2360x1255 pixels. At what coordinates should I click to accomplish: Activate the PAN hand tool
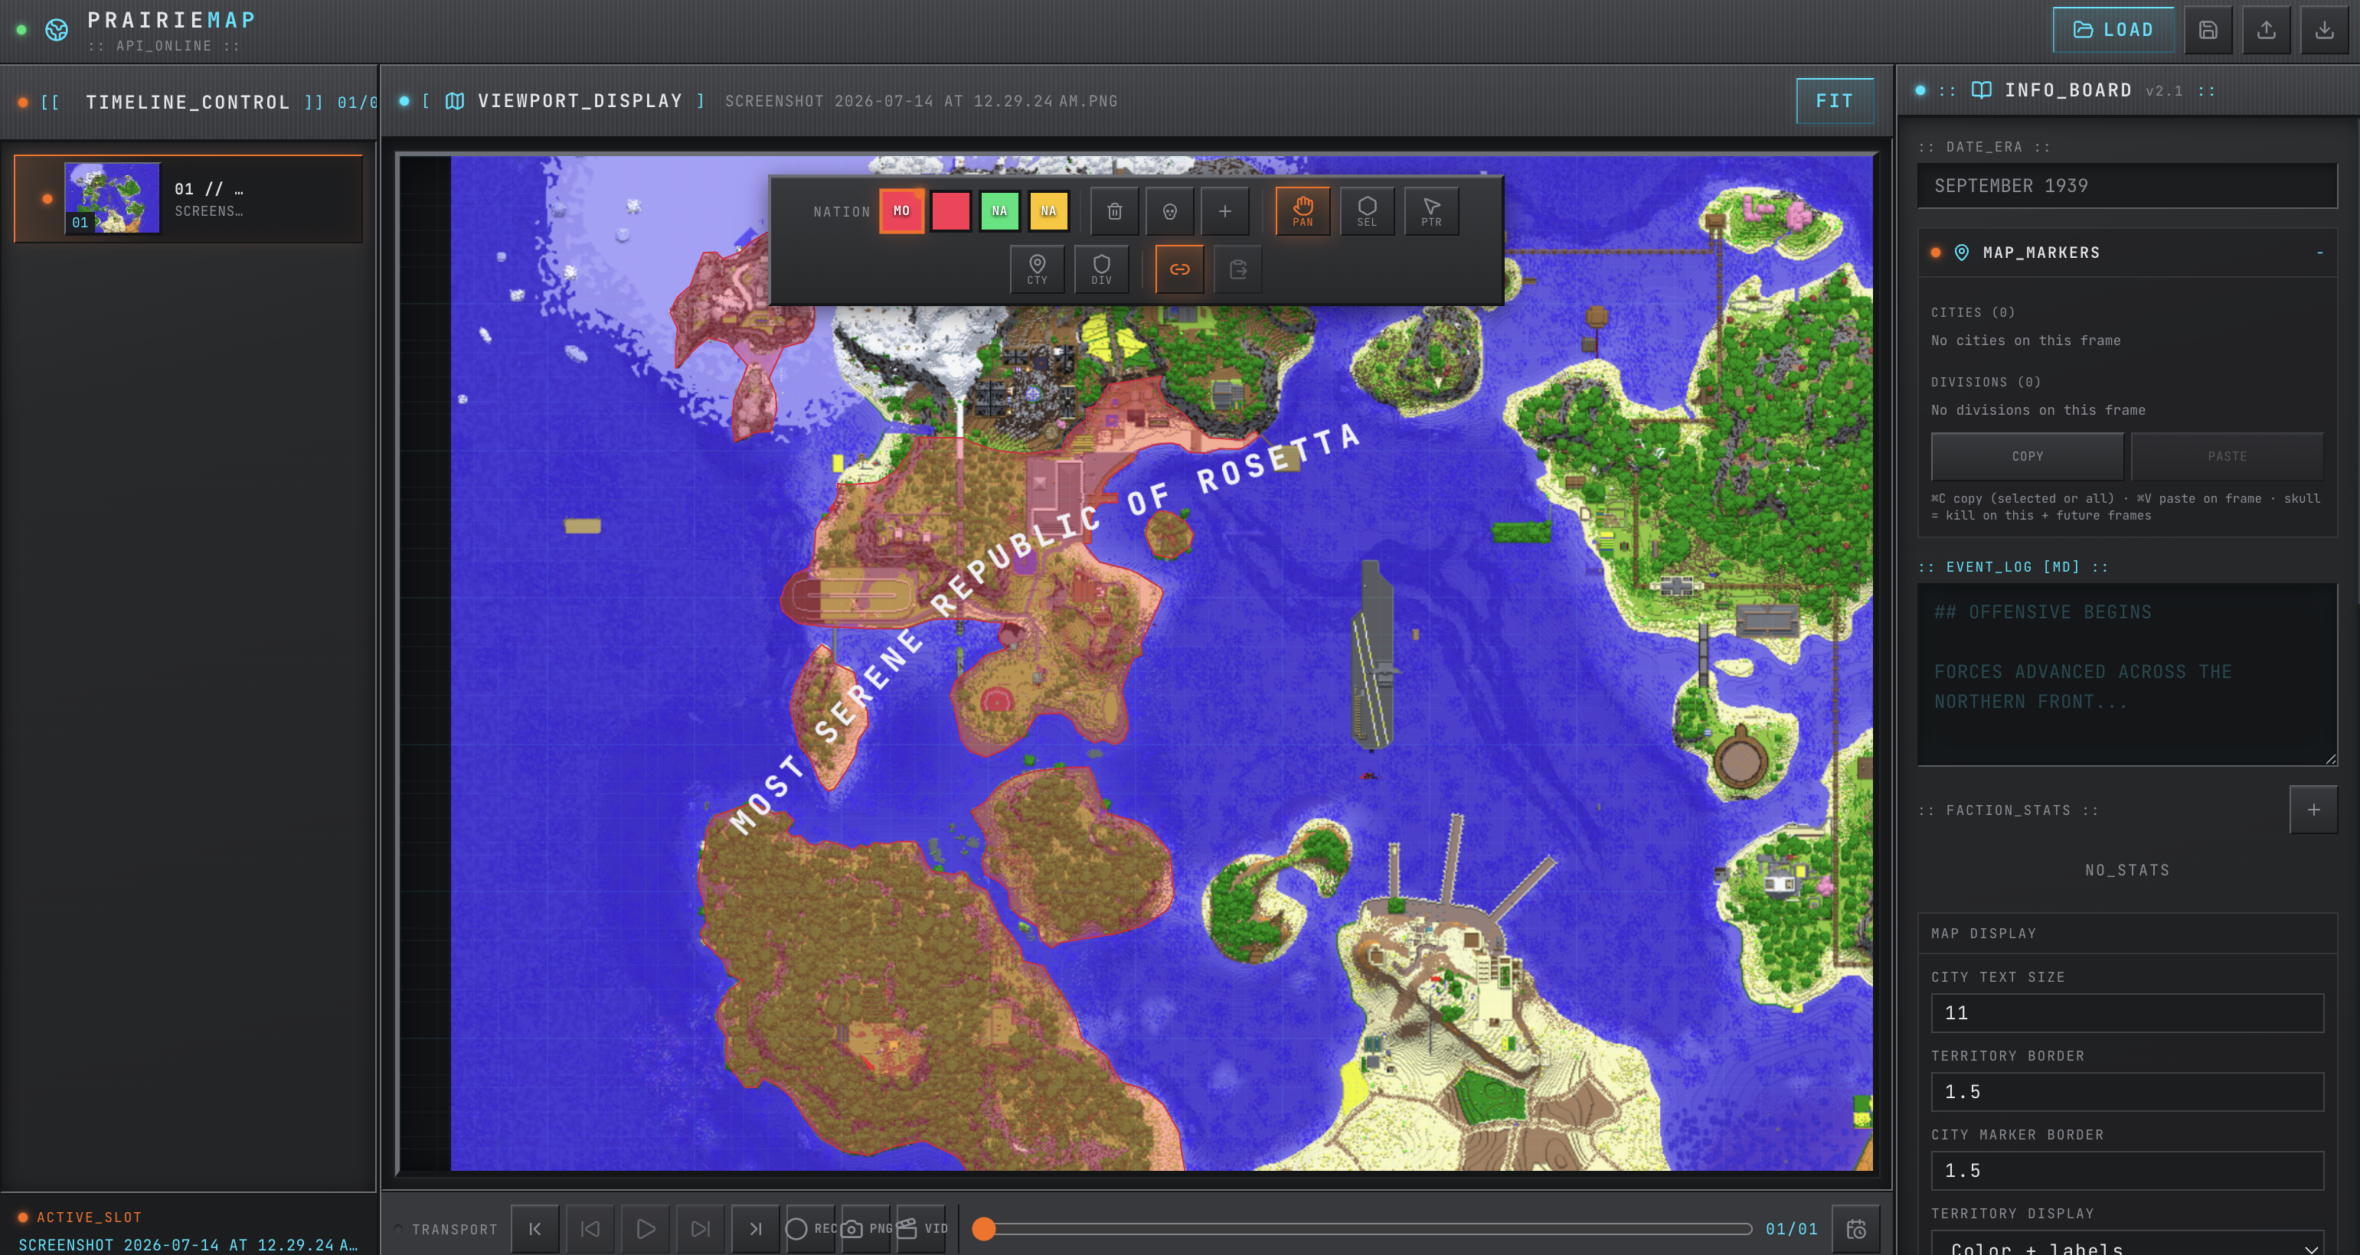click(1303, 211)
